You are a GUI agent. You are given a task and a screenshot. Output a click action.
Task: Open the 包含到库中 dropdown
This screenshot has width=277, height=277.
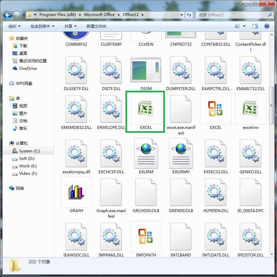pos(42,26)
